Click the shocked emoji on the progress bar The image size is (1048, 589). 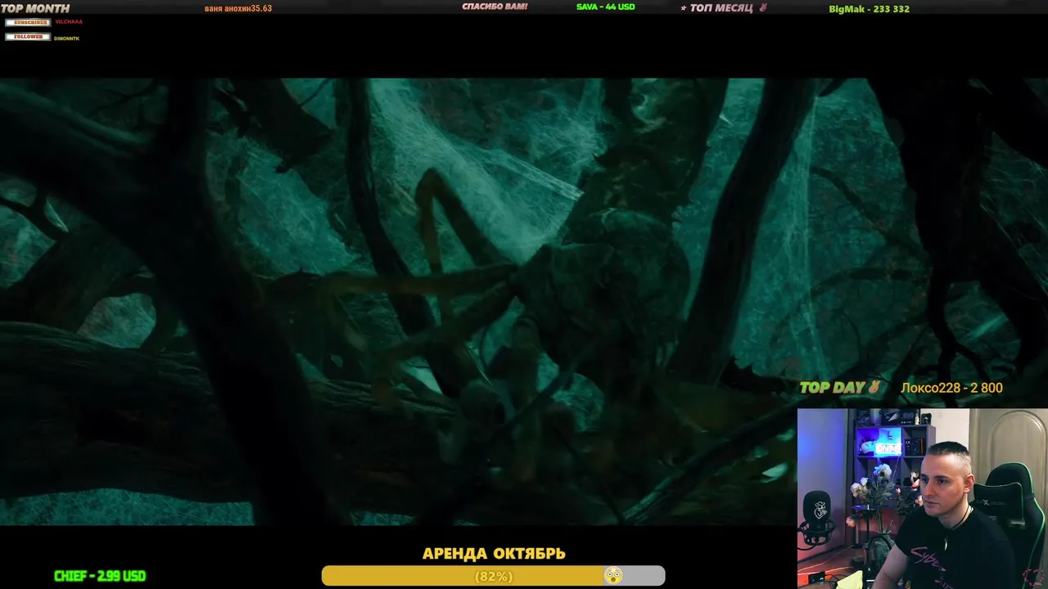tap(612, 576)
